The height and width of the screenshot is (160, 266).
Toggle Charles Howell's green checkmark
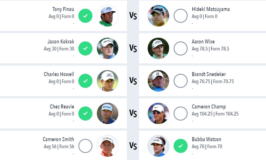click(85, 81)
